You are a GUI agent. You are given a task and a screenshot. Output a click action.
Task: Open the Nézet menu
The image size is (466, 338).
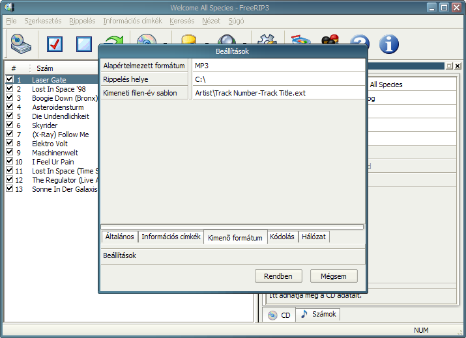[211, 21]
